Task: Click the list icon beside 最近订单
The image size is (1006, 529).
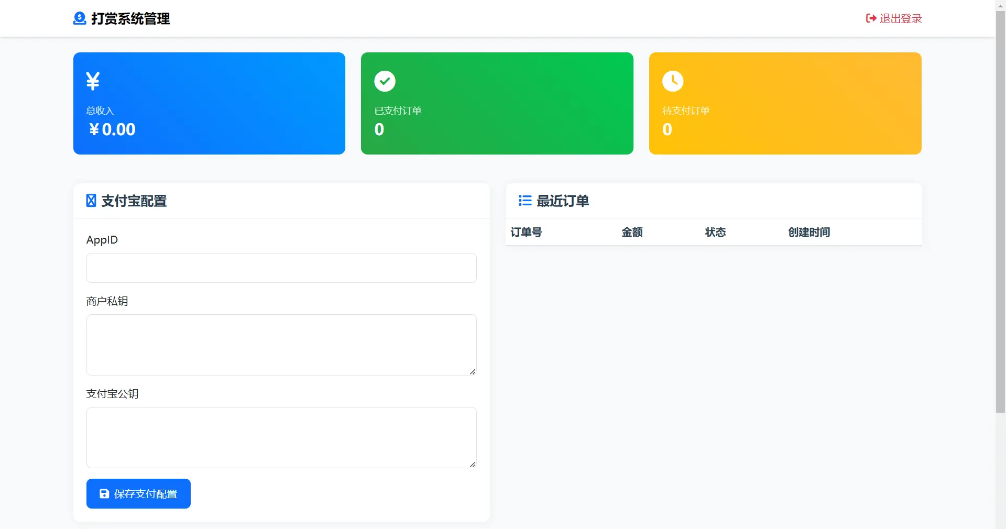Action: coord(524,201)
